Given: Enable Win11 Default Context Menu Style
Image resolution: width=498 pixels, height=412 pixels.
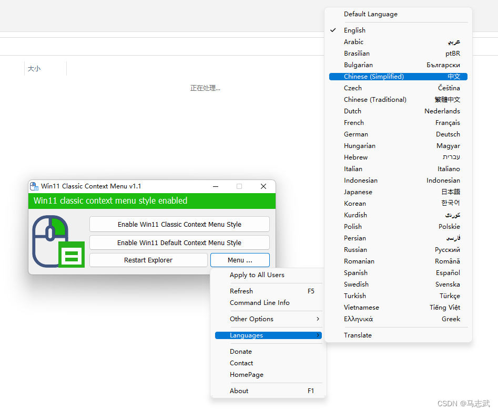Looking at the screenshot, I should click(x=179, y=242).
